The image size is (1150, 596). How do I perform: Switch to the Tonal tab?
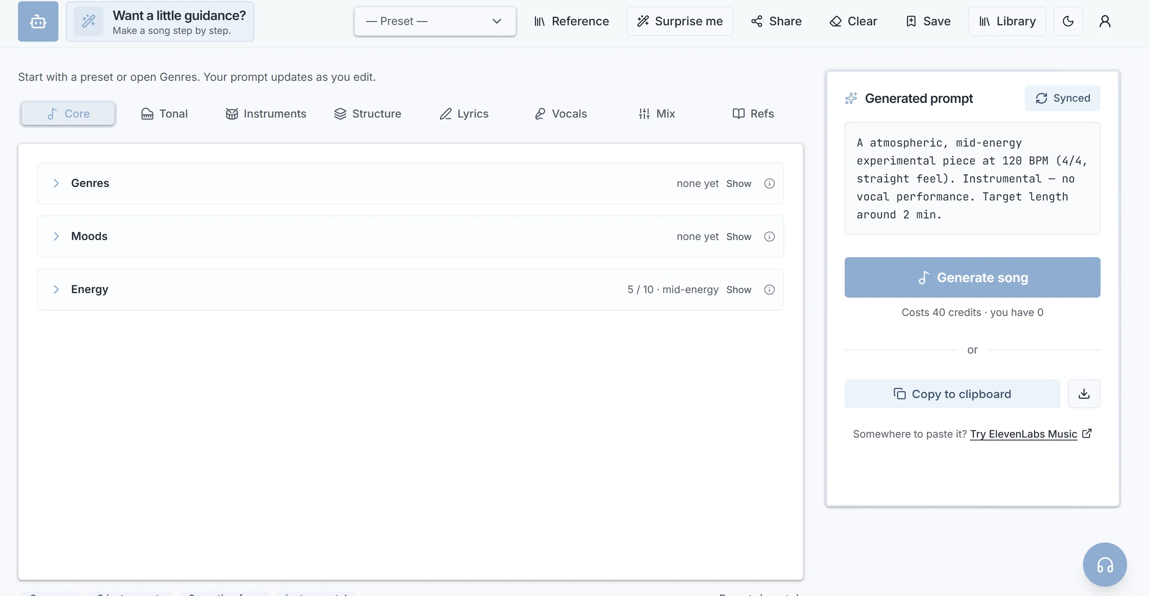pos(164,113)
